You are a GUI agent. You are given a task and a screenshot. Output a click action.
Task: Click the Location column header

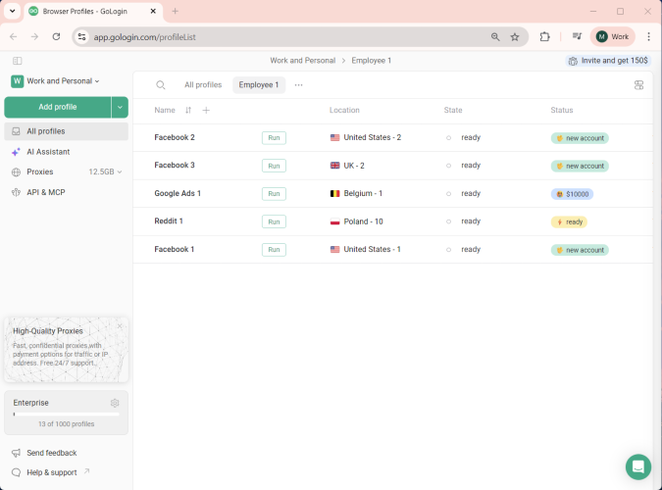tap(344, 110)
